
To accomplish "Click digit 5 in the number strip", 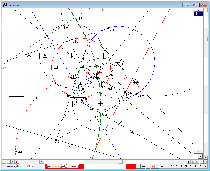I will click(x=186, y=166).
